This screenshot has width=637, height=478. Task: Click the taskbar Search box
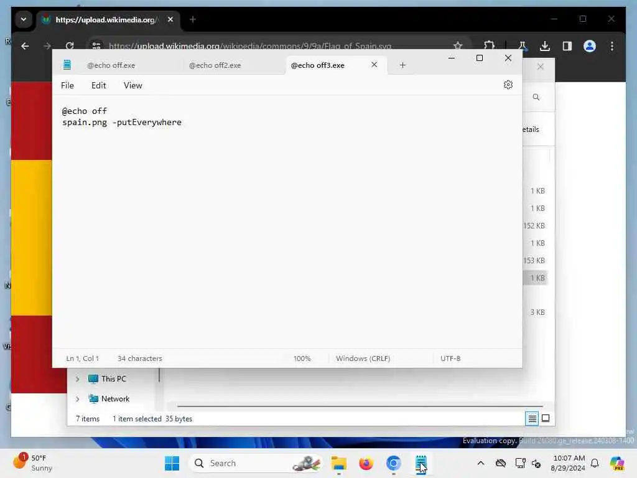click(255, 463)
